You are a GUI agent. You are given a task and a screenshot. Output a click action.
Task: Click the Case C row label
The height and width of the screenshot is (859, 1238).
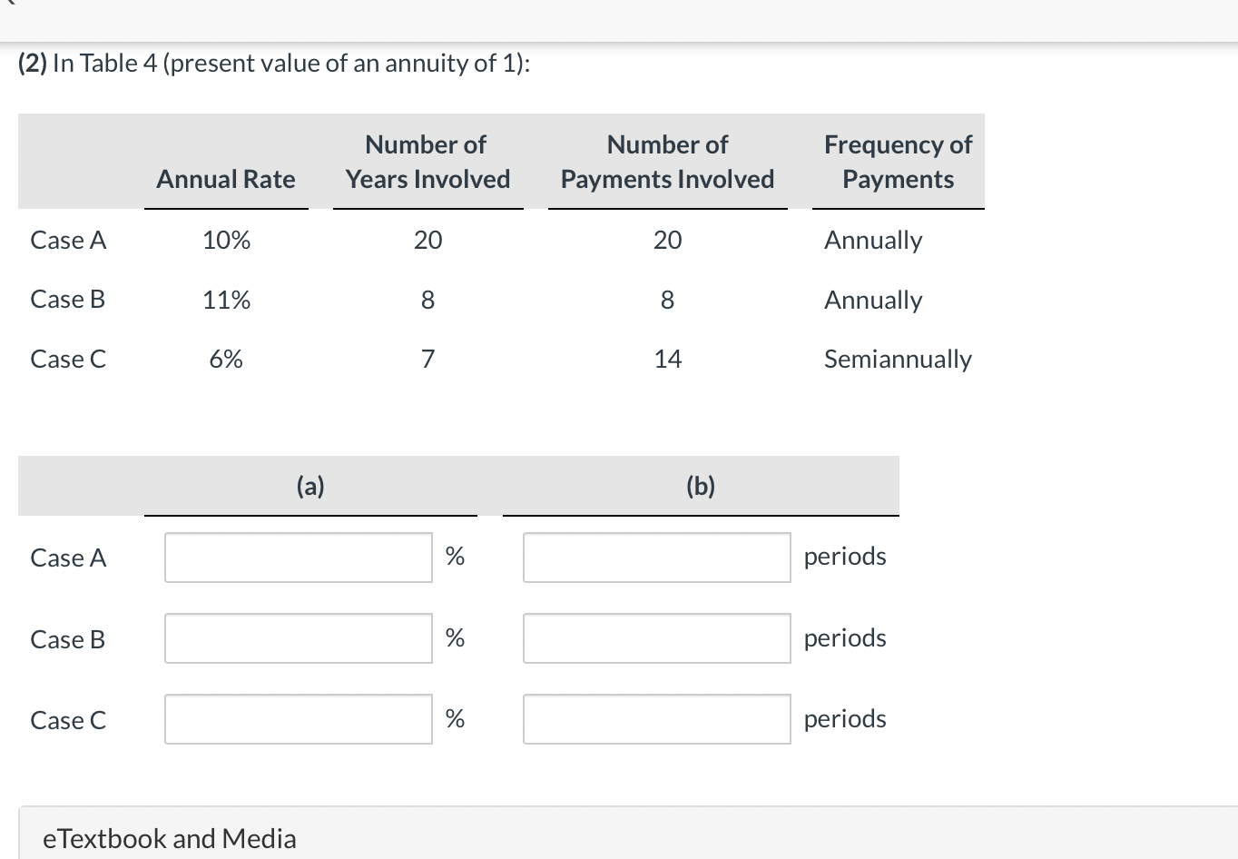click(68, 359)
